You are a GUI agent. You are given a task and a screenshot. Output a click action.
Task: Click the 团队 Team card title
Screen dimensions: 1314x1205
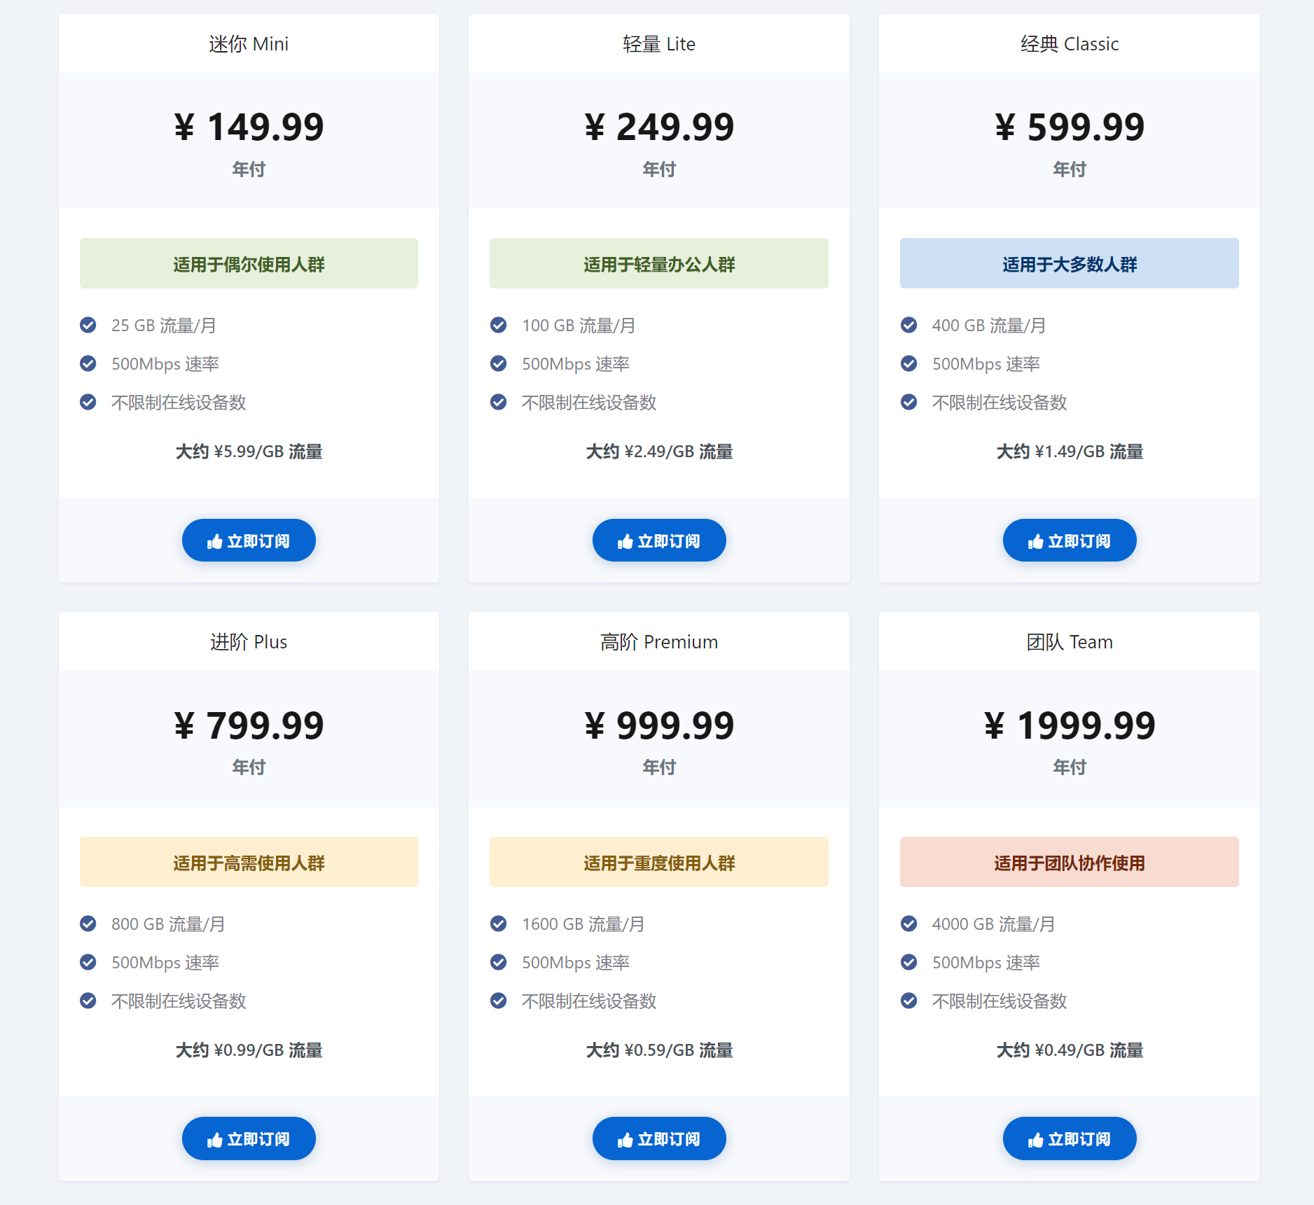[x=1069, y=641]
